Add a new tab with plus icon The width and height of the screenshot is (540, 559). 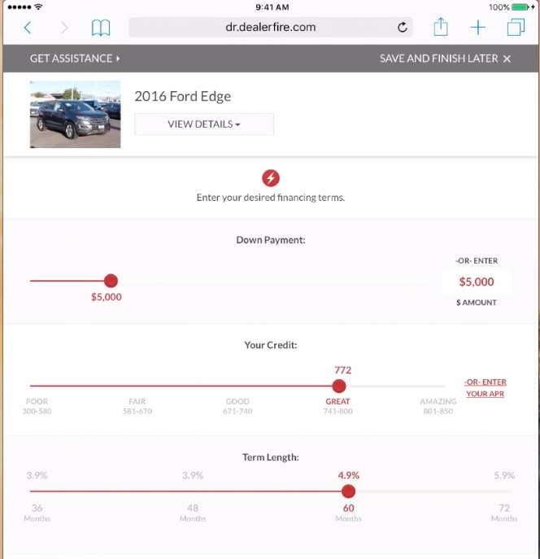point(477,28)
